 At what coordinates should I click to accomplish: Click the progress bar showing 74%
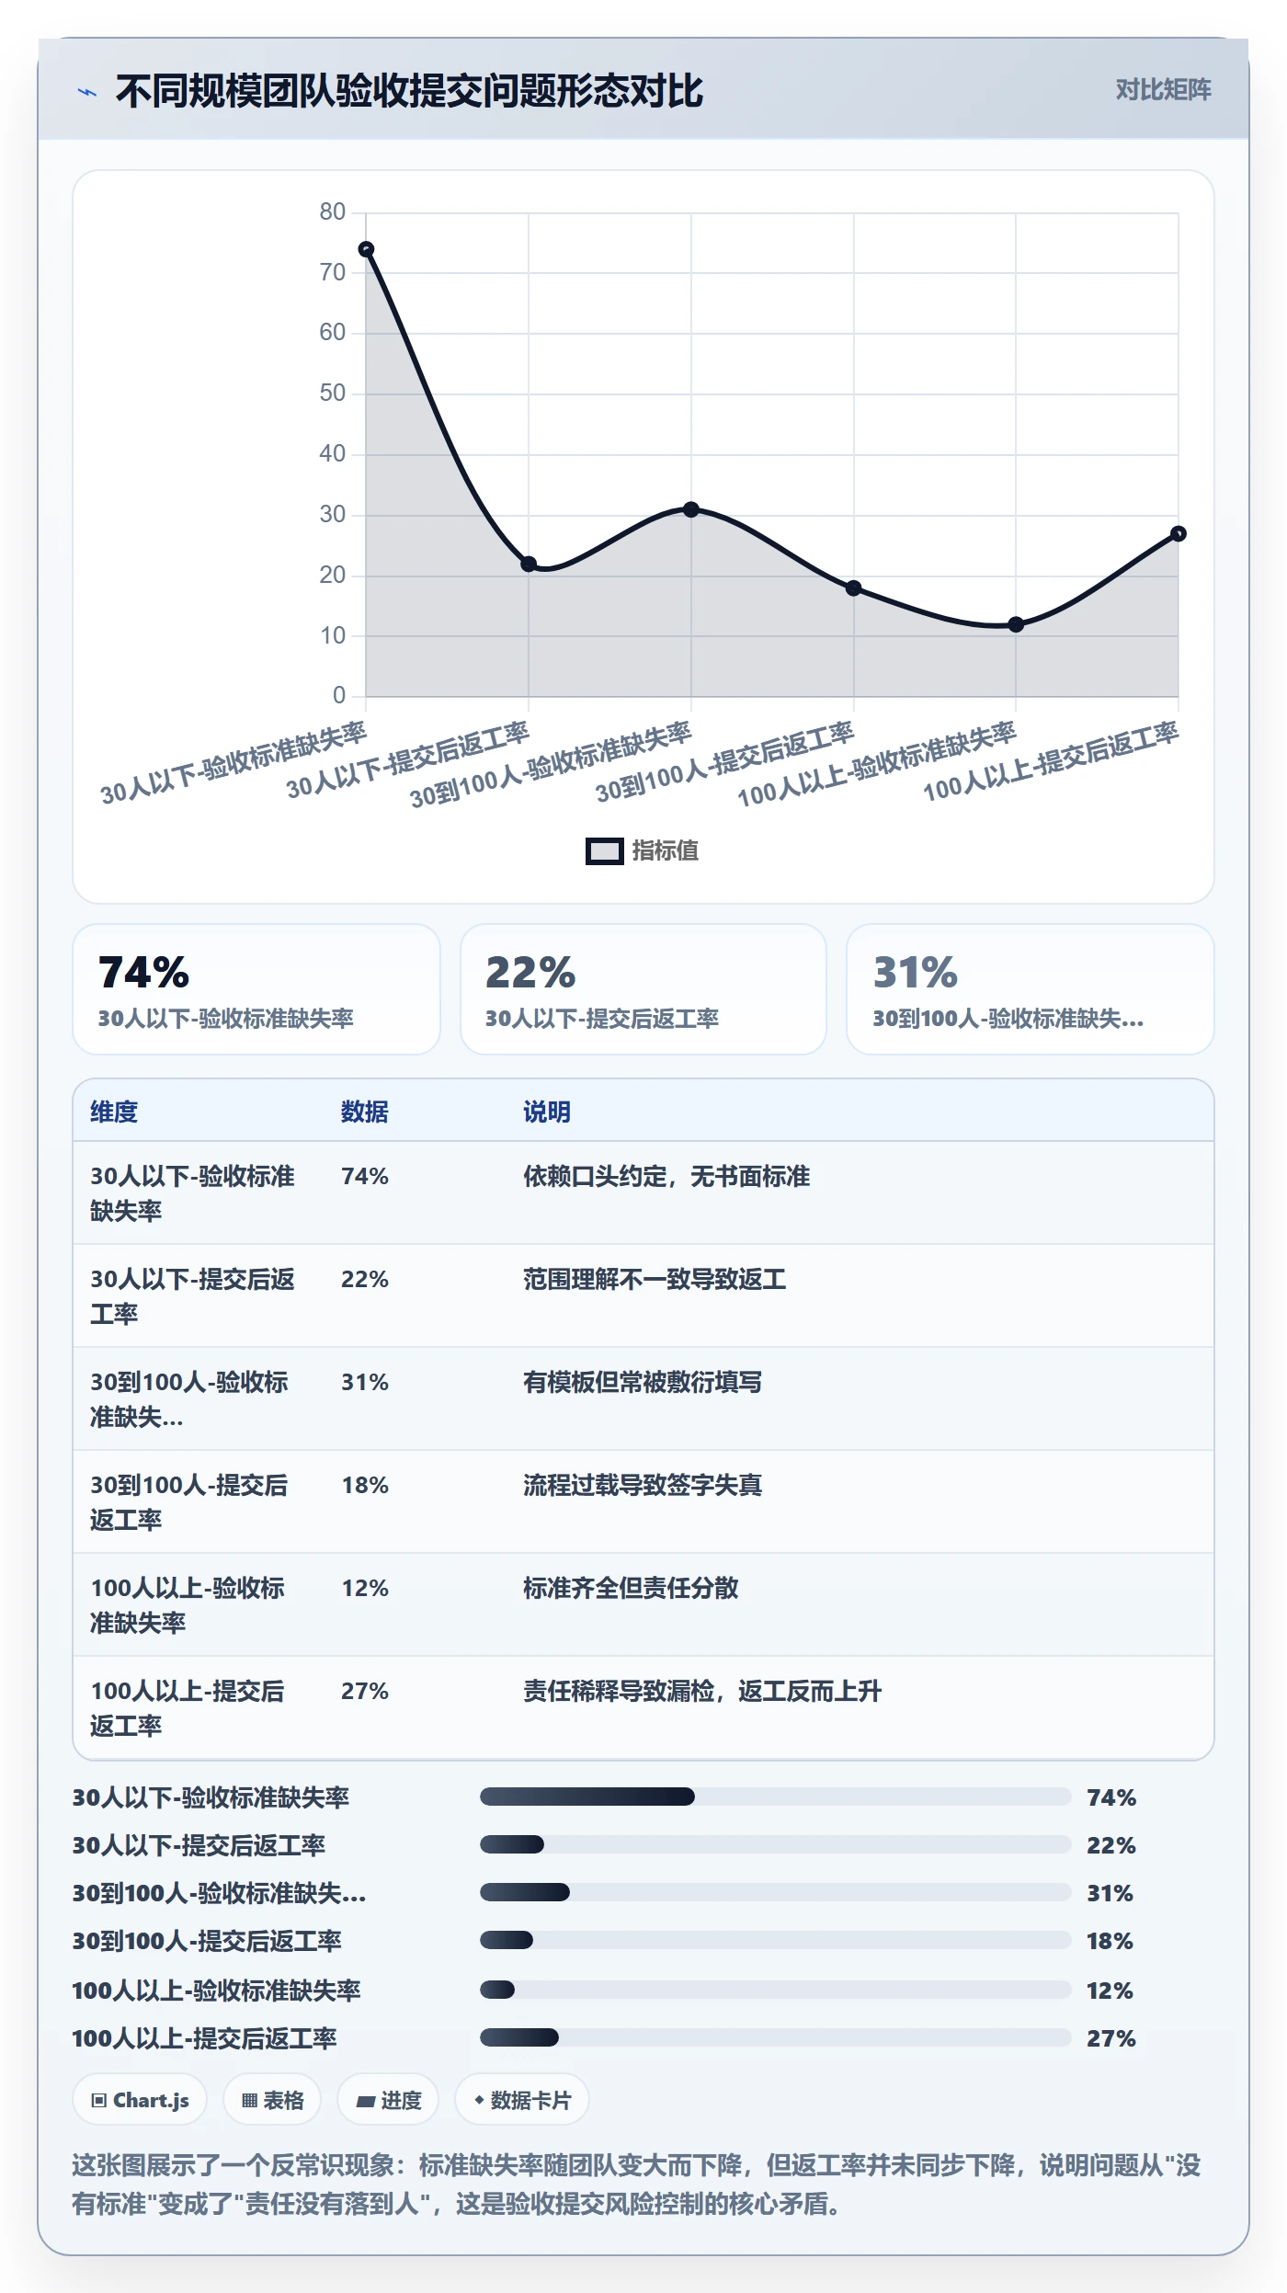tap(776, 1797)
